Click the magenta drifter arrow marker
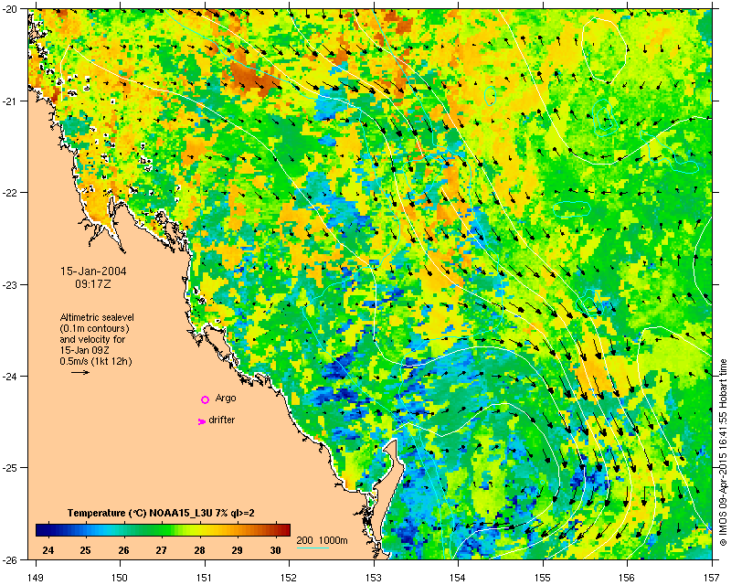 click(x=202, y=421)
